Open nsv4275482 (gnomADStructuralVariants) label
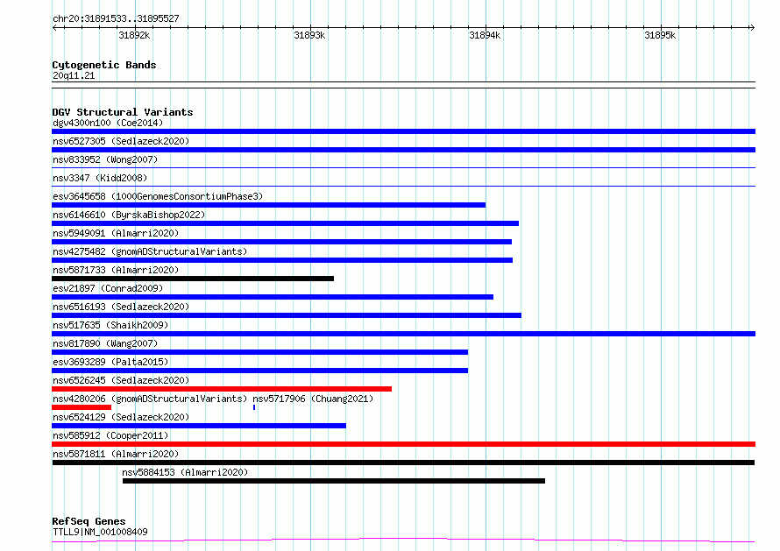This screenshot has width=780, height=551. 150,251
